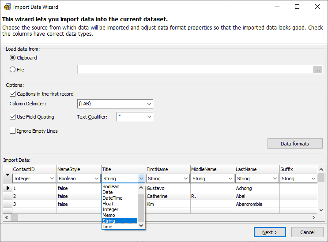Click the Next button
The image size is (328, 242).
click(x=270, y=232)
